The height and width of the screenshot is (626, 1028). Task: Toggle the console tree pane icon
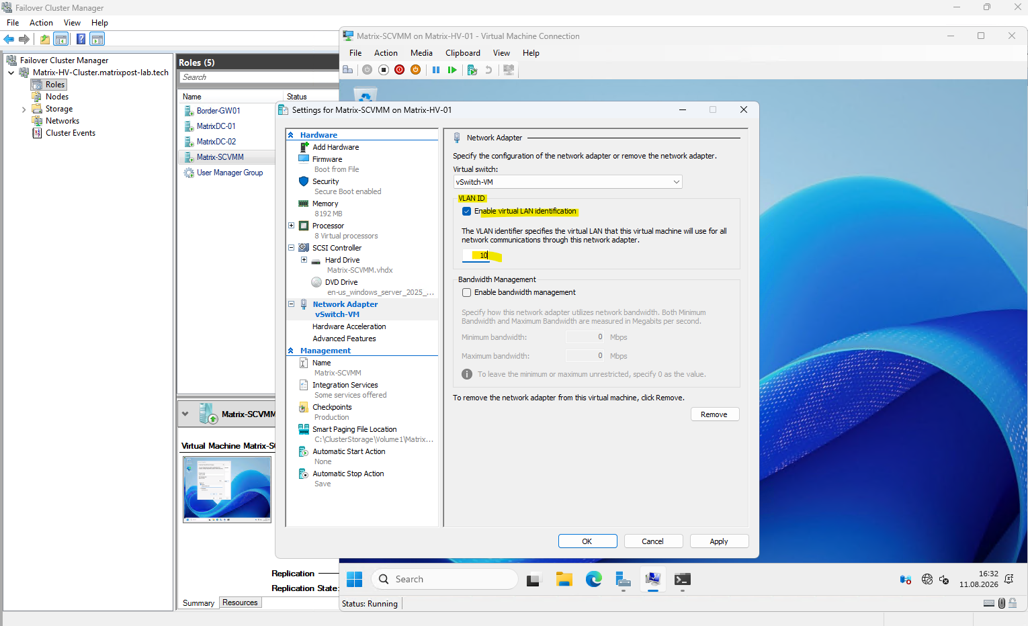(x=61, y=39)
